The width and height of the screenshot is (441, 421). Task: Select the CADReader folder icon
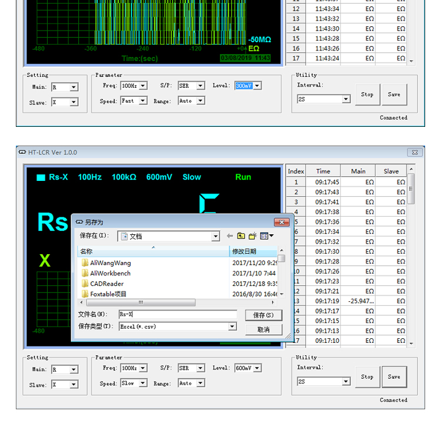pos(85,284)
